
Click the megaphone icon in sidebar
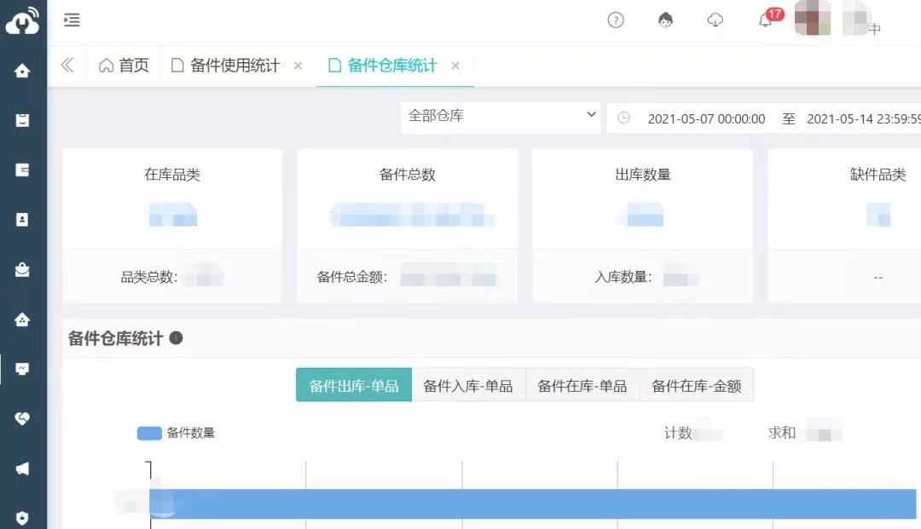coord(22,469)
